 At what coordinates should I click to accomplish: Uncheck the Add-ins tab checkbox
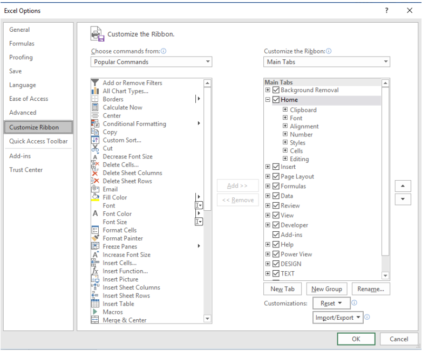click(x=276, y=235)
